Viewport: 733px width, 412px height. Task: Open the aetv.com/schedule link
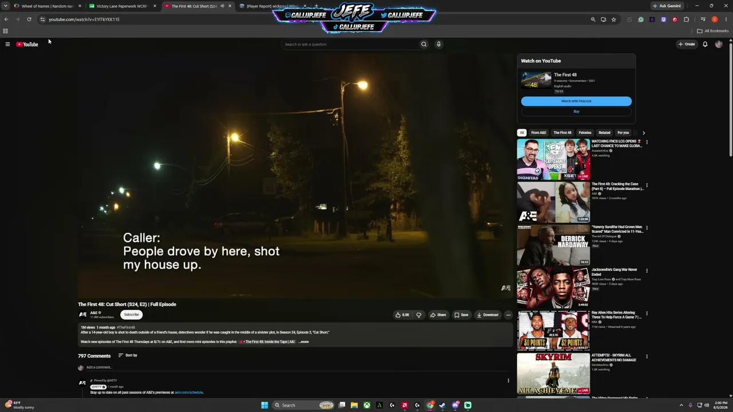[189, 393]
